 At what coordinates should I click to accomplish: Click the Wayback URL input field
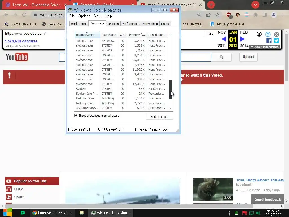click(x=104, y=33)
